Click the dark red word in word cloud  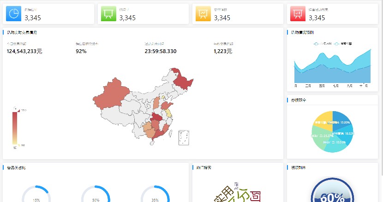point(255,196)
